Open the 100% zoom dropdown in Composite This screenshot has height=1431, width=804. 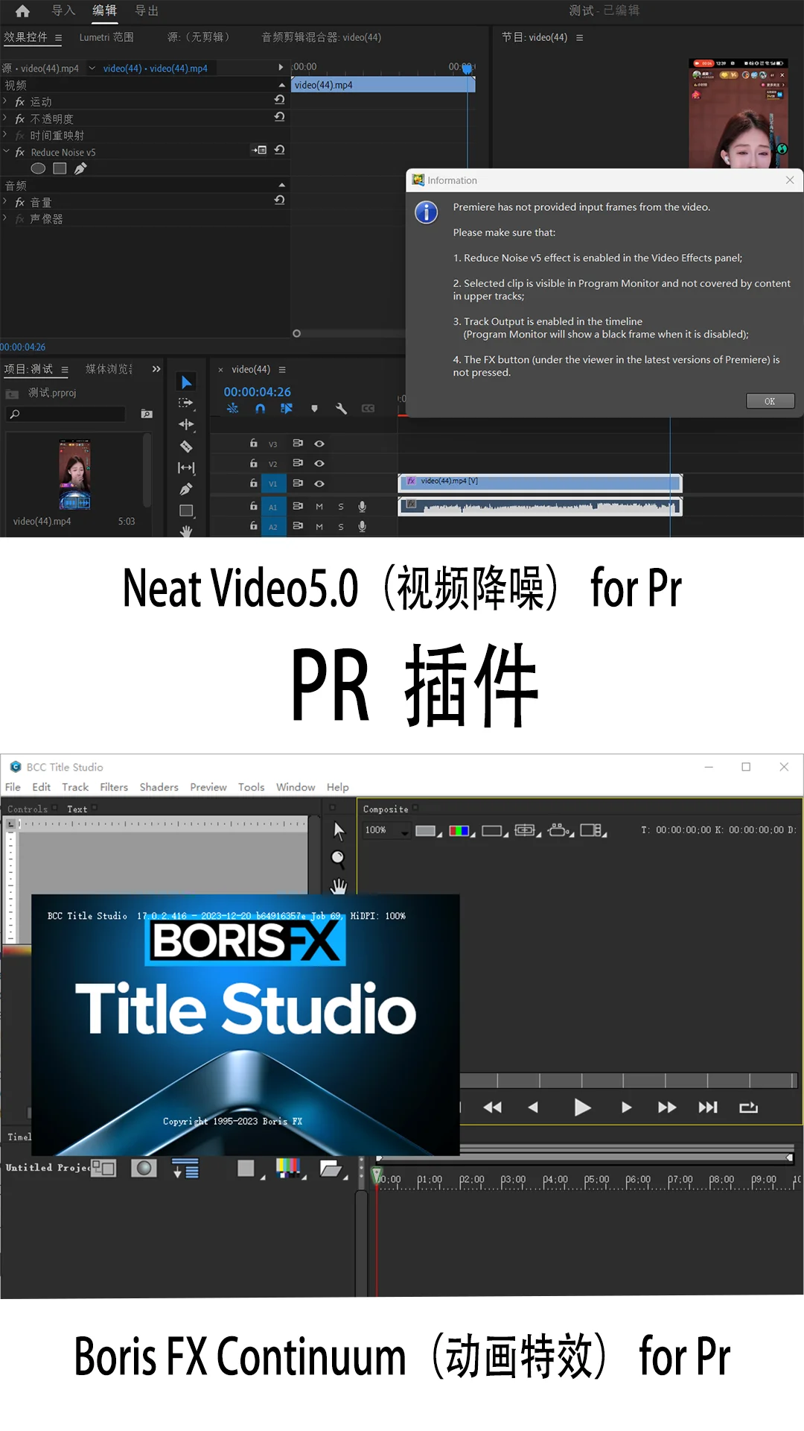(405, 831)
